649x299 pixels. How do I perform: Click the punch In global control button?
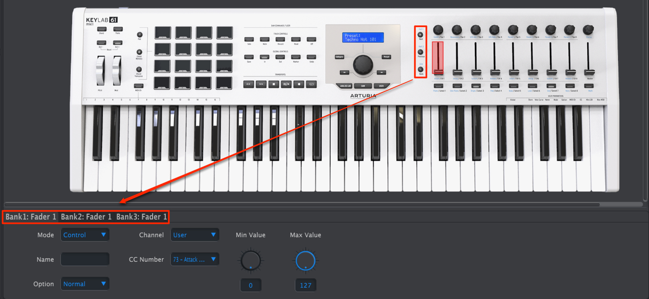click(265, 57)
